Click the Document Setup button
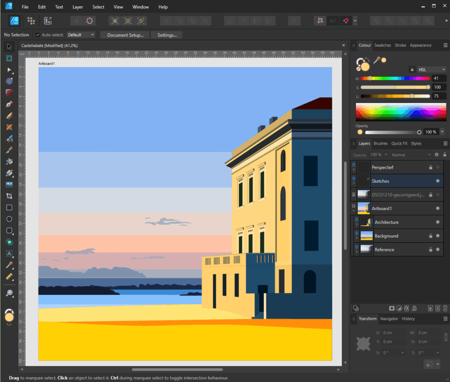Image resolution: width=450 pixels, height=382 pixels. [x=125, y=35]
